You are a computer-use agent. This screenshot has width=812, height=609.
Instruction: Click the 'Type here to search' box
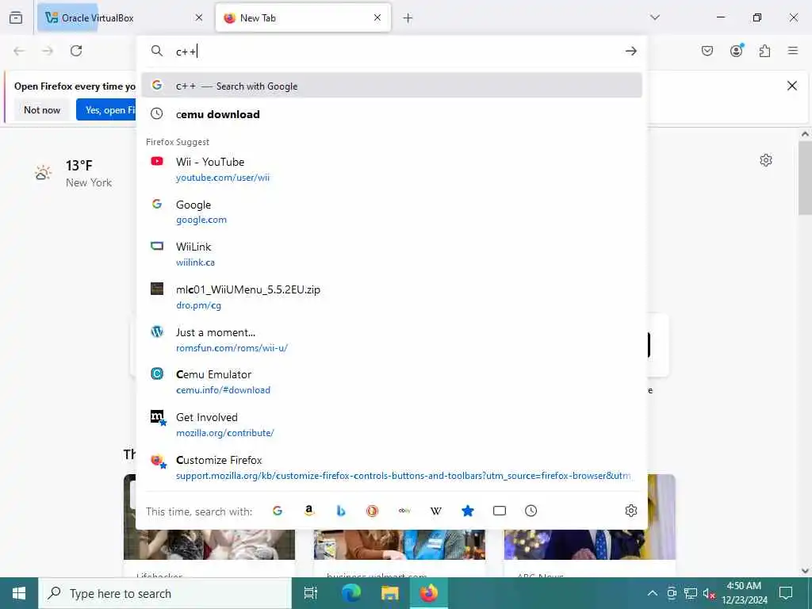click(x=165, y=593)
